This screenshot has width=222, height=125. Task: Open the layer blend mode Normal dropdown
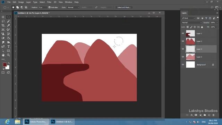[192, 23]
